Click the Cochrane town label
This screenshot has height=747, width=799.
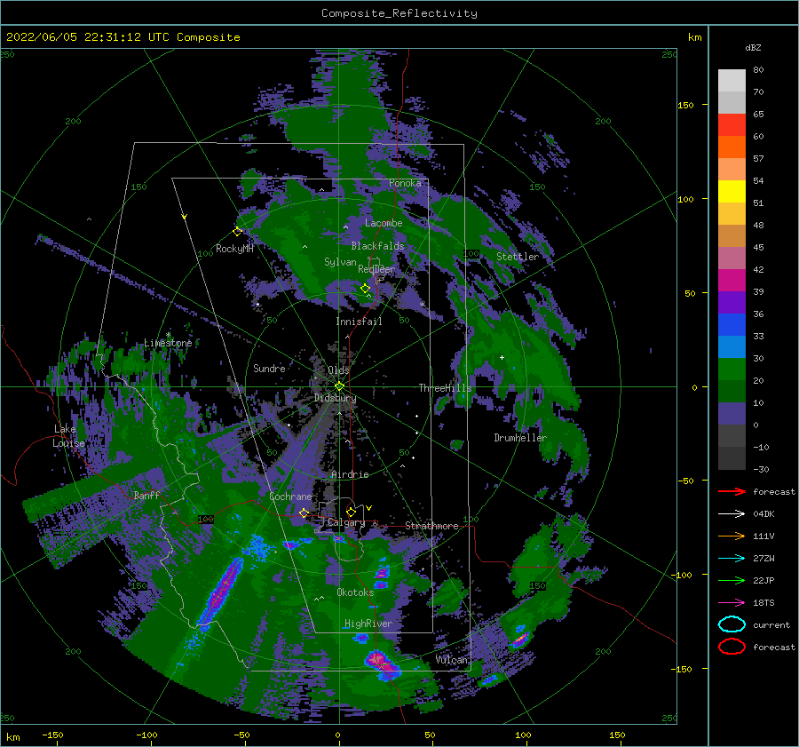tap(290, 497)
